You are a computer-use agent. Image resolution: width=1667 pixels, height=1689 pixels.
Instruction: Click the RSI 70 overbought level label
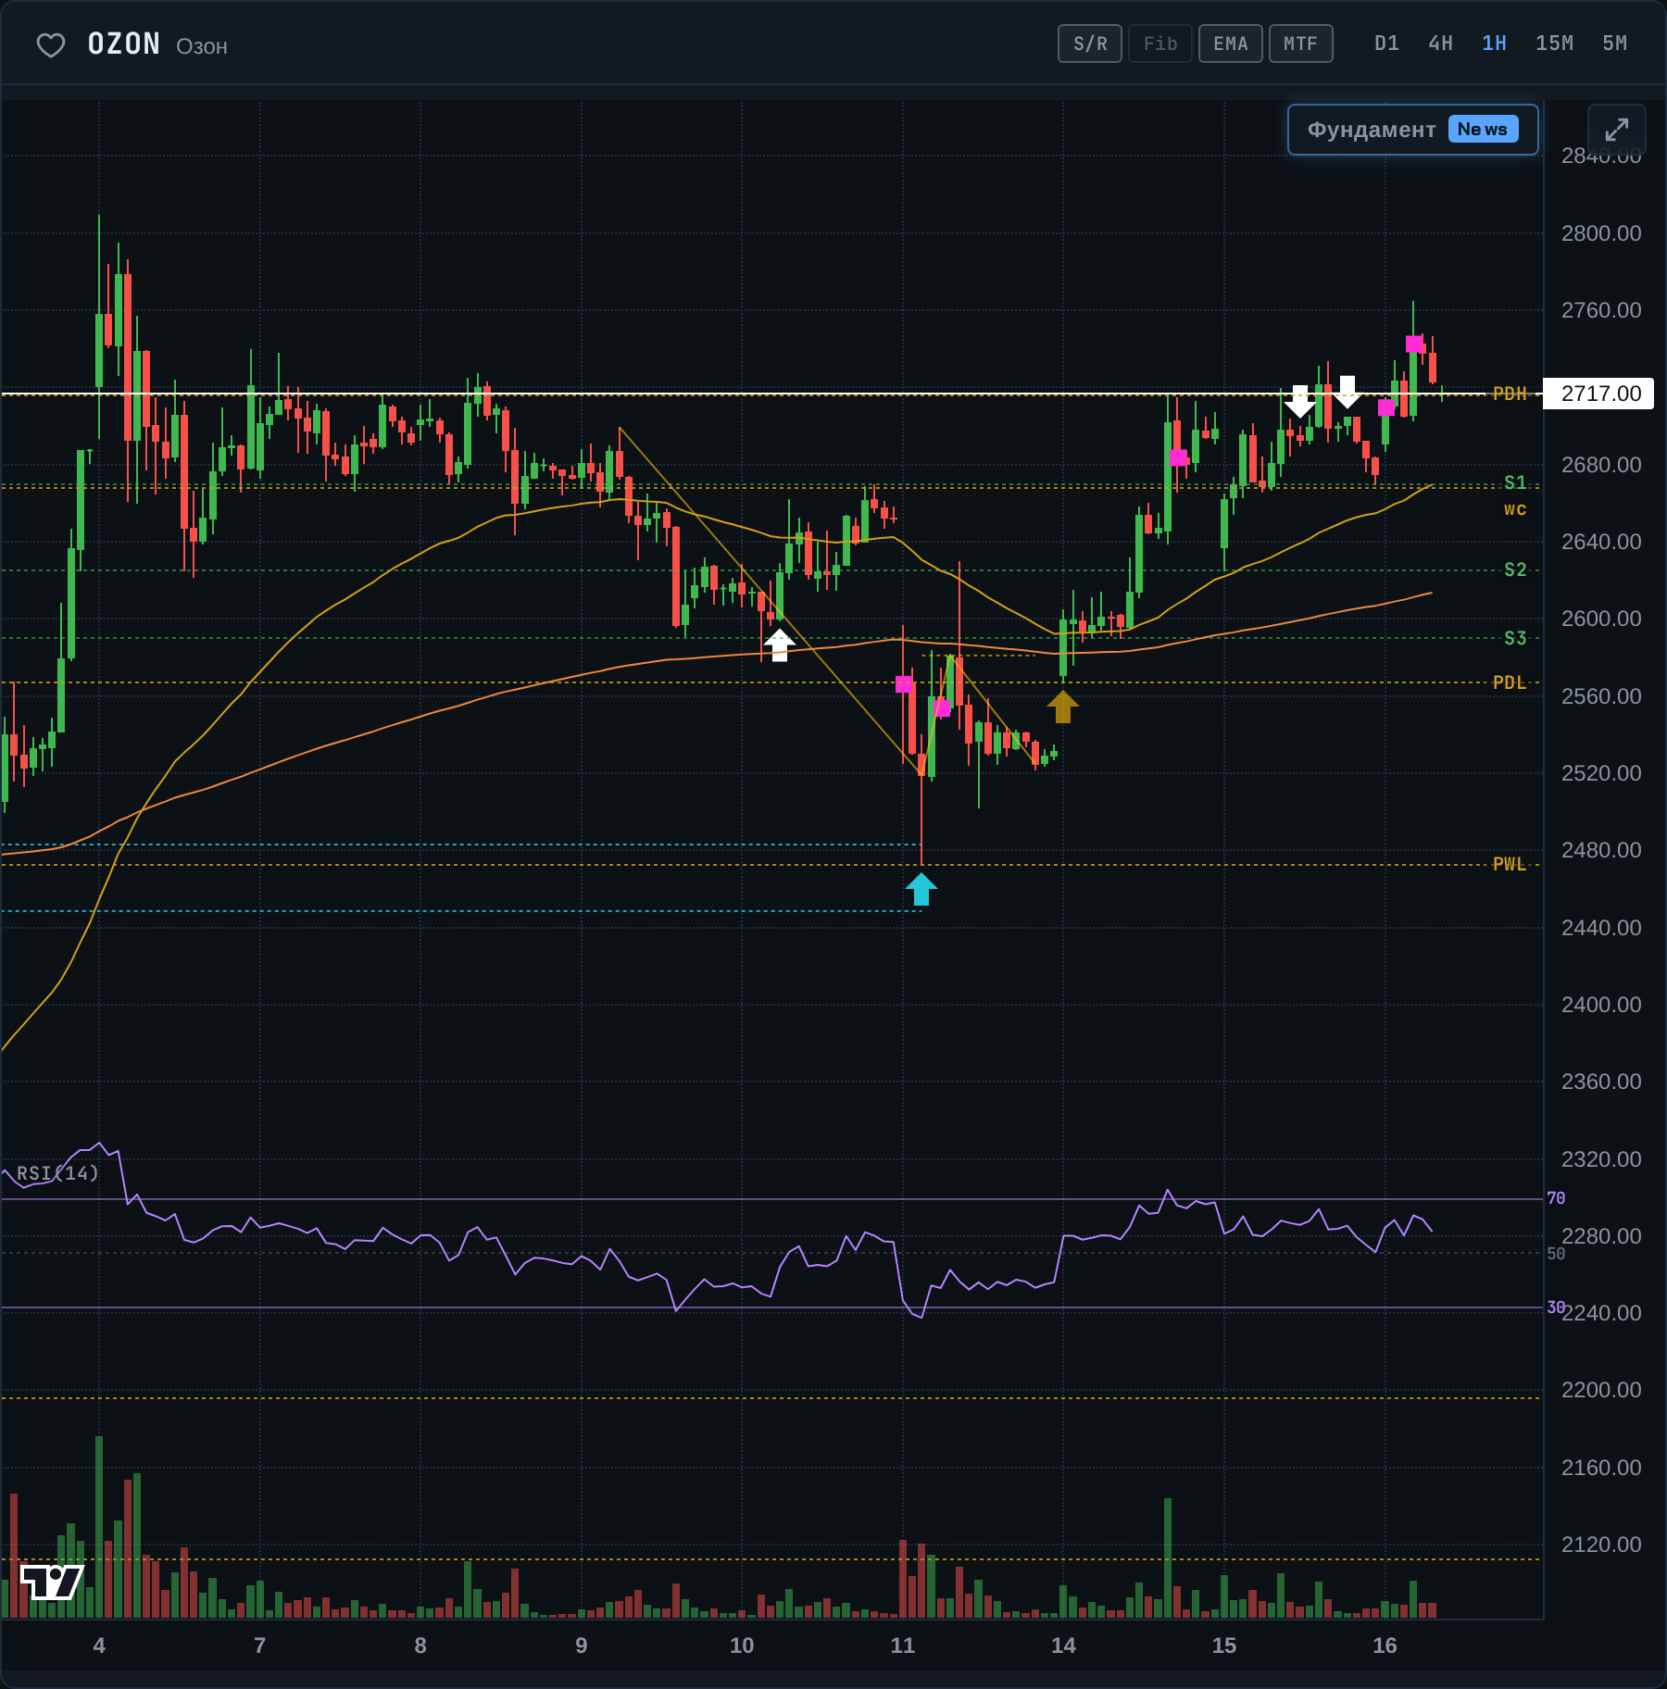[1556, 1198]
